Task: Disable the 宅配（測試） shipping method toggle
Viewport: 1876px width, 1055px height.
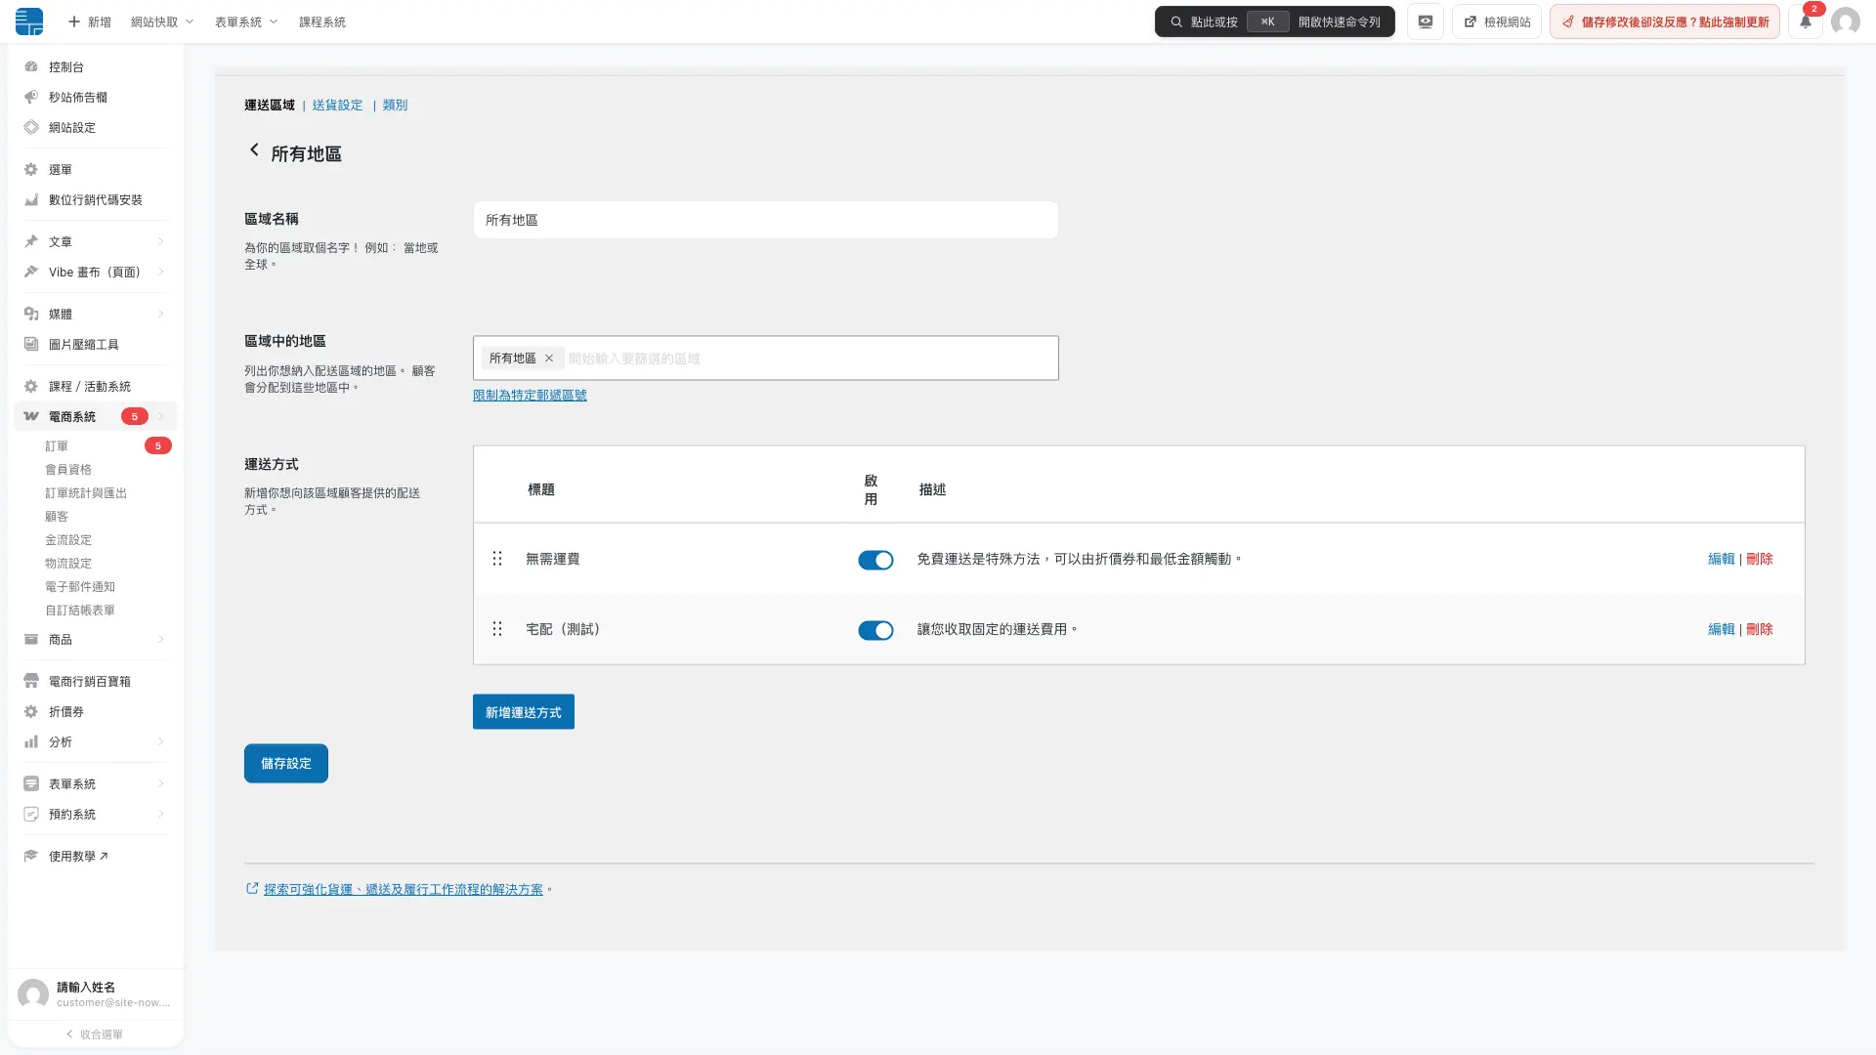Action: point(875,630)
